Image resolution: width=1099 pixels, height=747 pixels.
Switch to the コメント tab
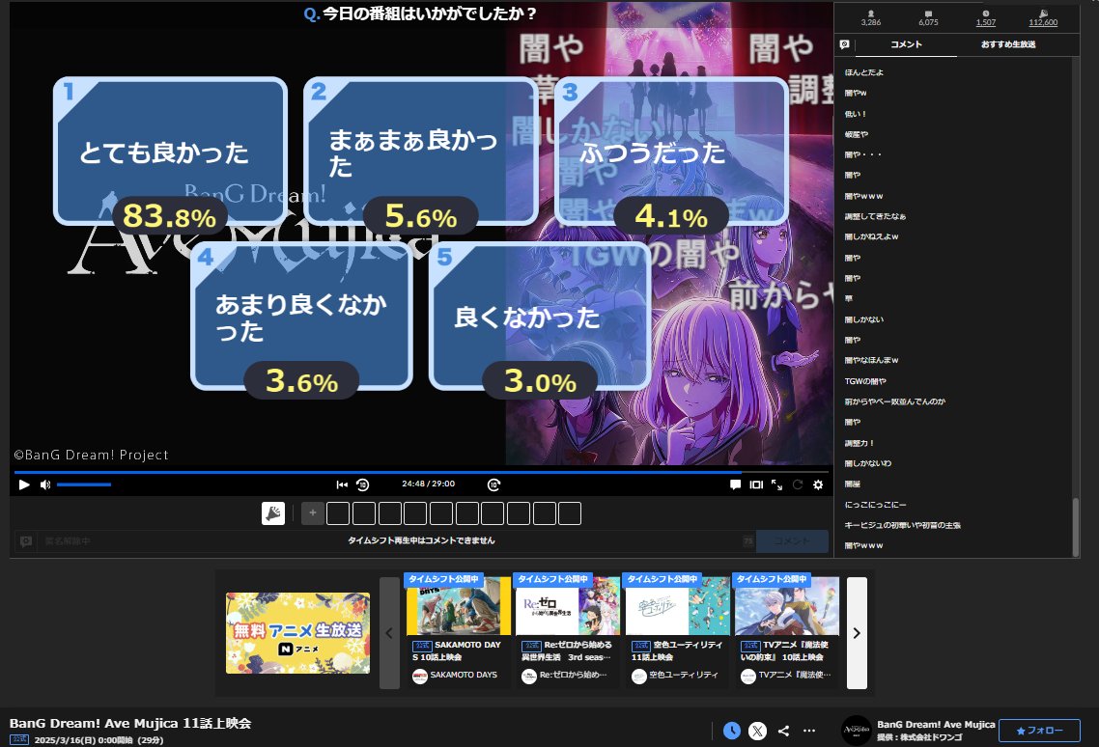[x=906, y=44]
